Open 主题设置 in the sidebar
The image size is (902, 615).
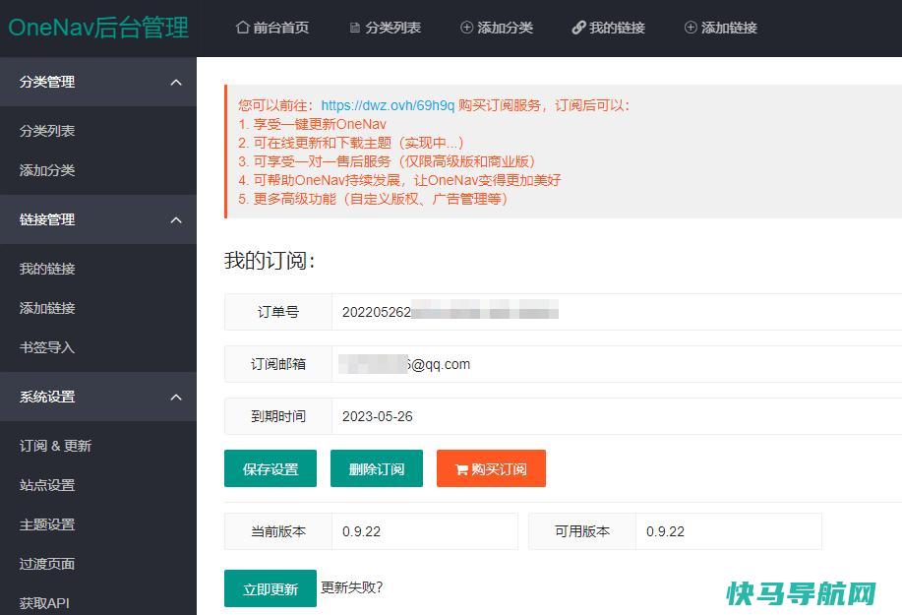[47, 524]
